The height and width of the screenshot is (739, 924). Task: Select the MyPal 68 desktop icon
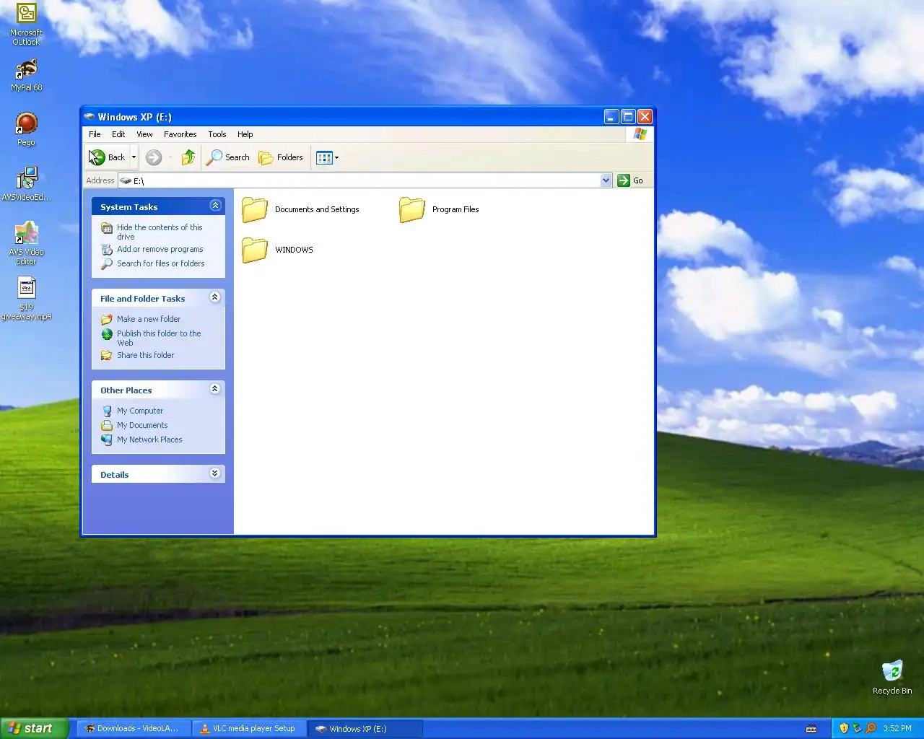[26, 75]
